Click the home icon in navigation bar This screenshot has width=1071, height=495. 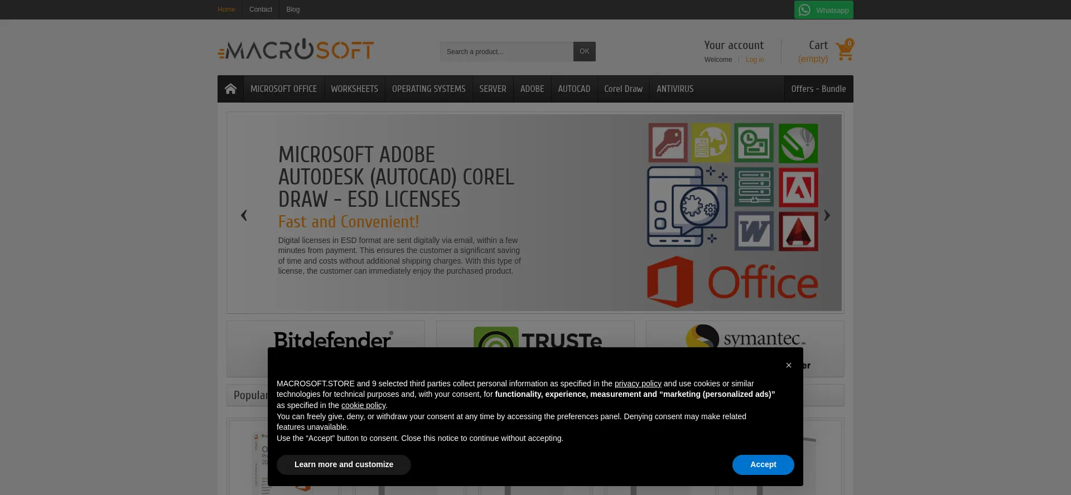pos(230,89)
